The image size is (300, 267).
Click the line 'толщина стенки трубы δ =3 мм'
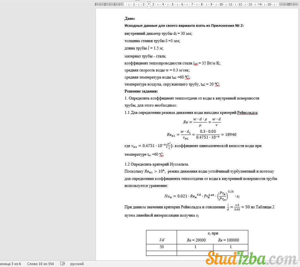[x=152, y=41]
